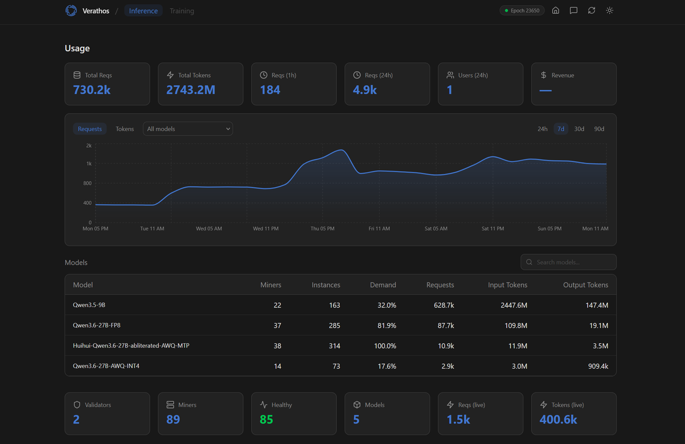Select the 90d time range
The image size is (685, 444).
(x=599, y=129)
